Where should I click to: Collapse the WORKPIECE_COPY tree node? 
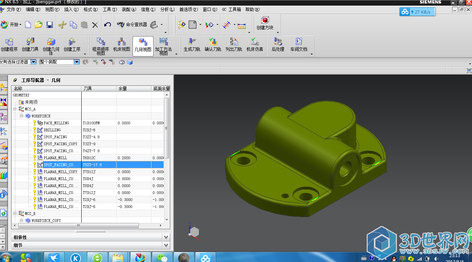point(21,221)
